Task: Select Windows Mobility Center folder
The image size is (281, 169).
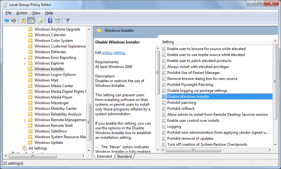Action: (56, 109)
